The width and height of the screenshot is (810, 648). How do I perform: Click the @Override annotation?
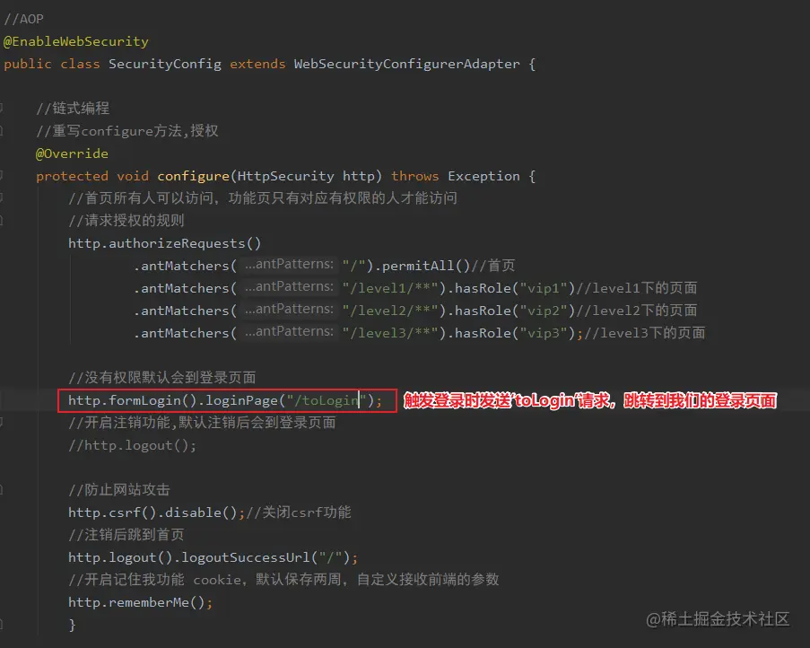pos(72,153)
